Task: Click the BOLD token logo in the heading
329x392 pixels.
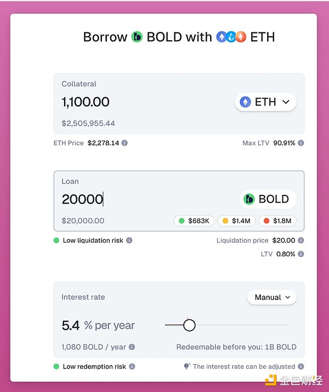Action: (137, 37)
